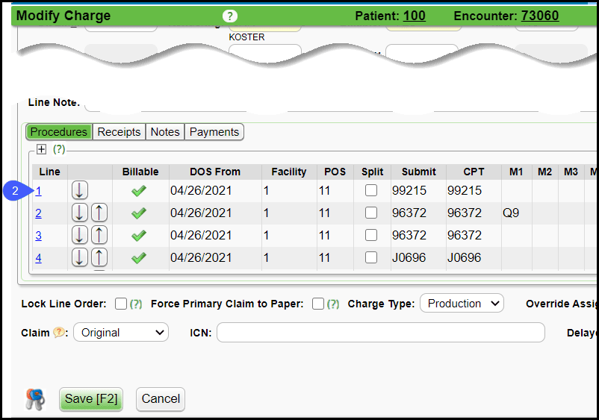This screenshot has height=420, width=599.
Task: Click the Save [F2] button
Action: coord(90,399)
